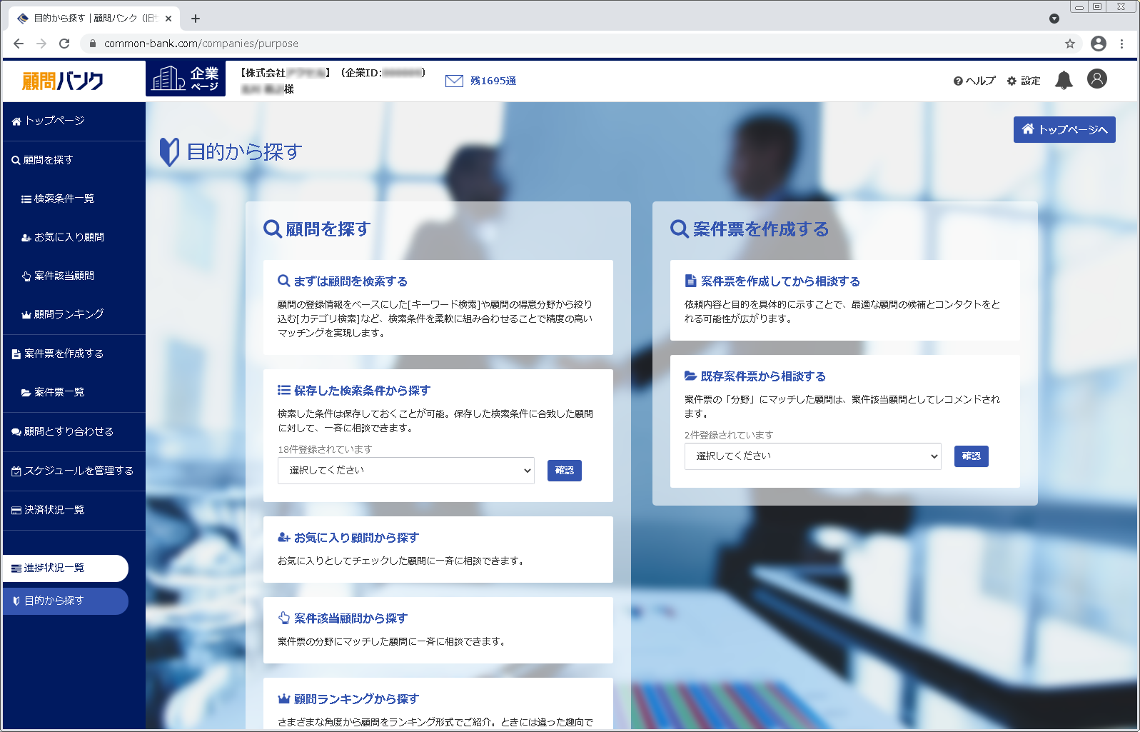Open saved search conditions dropdown

coord(406,471)
